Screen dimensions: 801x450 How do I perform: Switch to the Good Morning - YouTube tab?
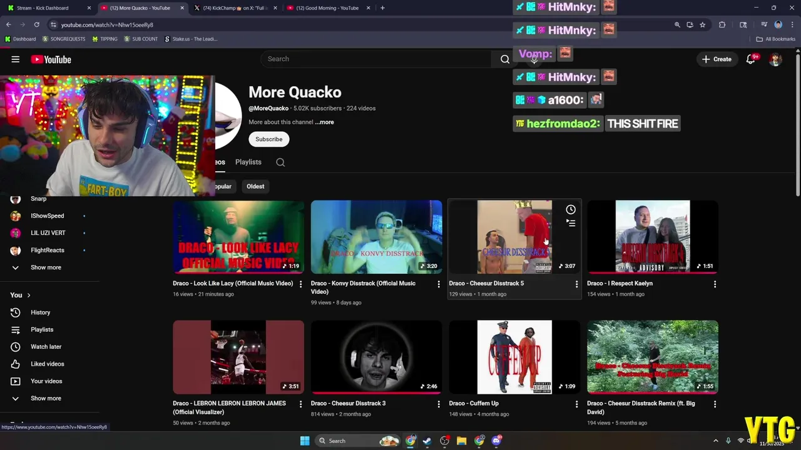coord(329,8)
